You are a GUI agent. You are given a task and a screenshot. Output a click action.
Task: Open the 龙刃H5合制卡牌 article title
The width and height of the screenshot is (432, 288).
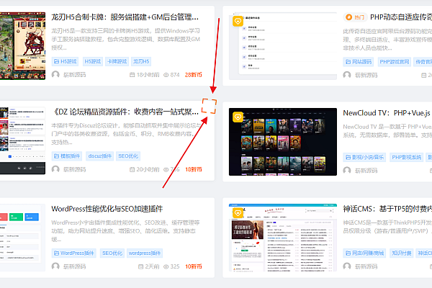(x=125, y=17)
